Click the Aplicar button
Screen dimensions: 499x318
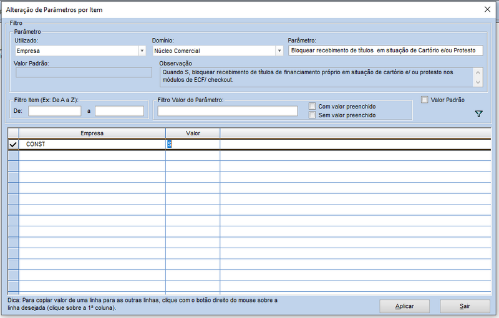point(404,306)
